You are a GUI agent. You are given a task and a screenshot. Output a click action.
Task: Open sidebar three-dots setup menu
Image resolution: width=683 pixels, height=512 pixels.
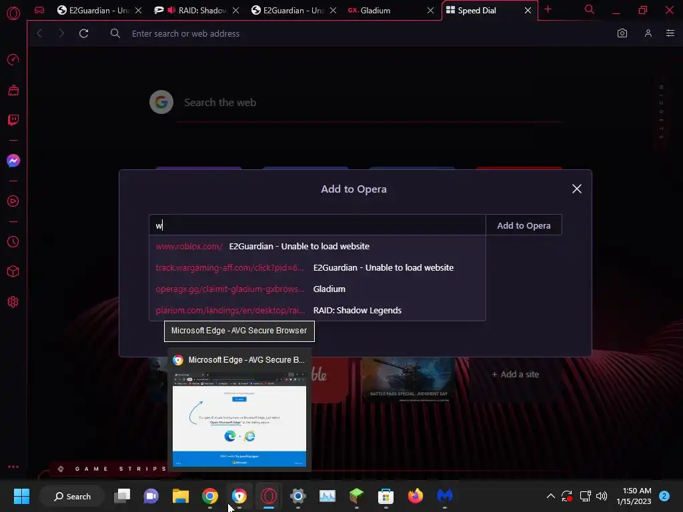click(13, 467)
